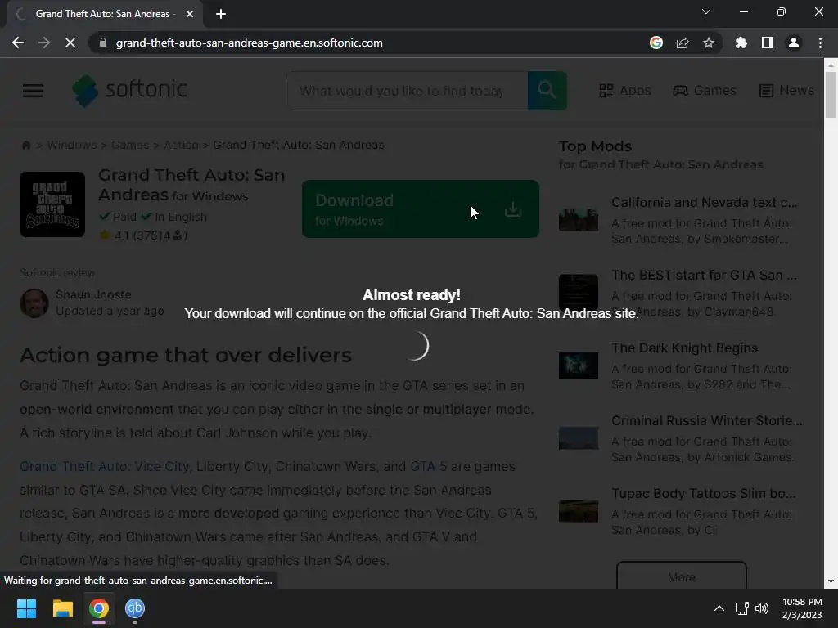This screenshot has width=838, height=628.
Task: Click the Softonic logo
Action: coord(130,90)
